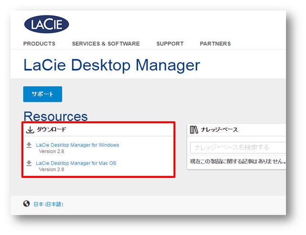Click the knowledge base search field

click(238, 147)
